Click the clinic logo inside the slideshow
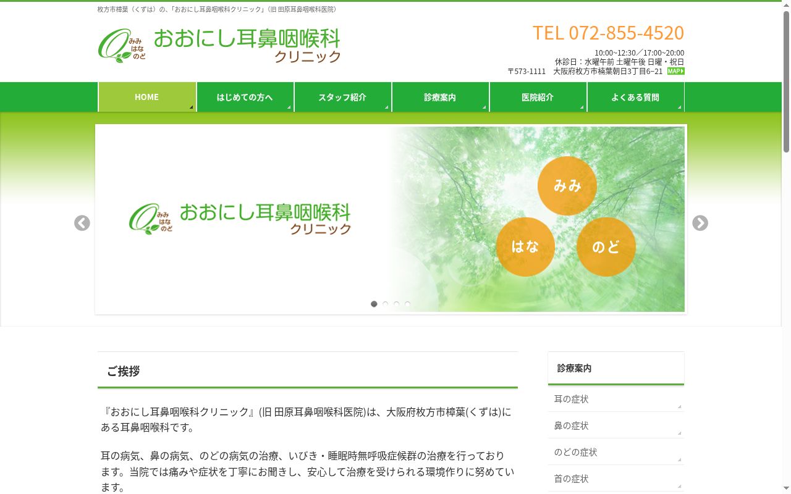The width and height of the screenshot is (791, 494). point(240,219)
